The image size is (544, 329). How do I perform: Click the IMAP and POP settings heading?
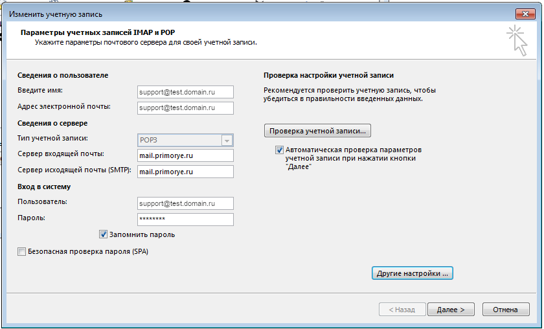pos(98,32)
